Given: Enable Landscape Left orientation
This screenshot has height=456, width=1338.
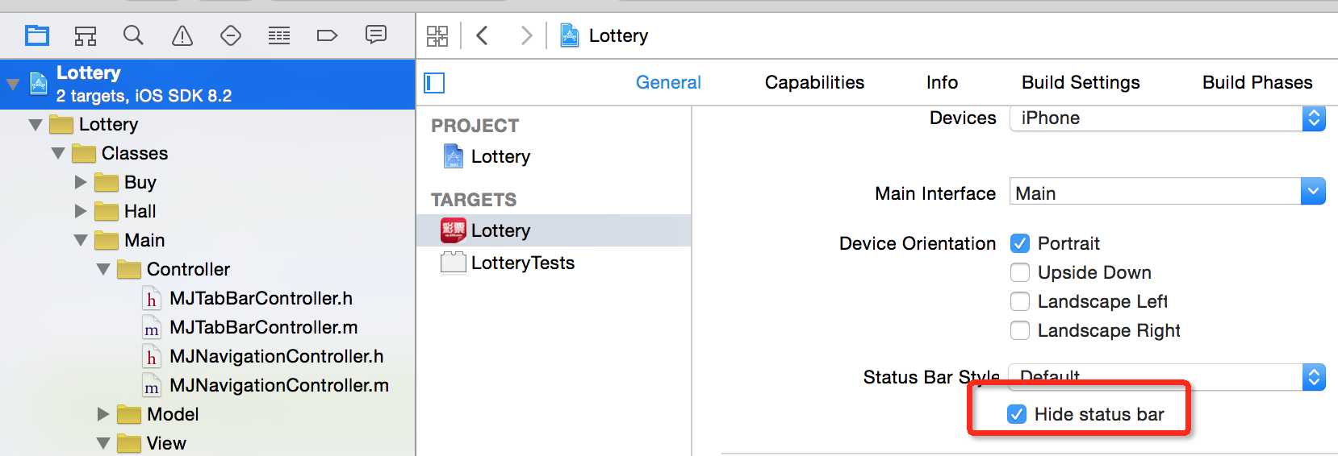Looking at the screenshot, I should [1020, 301].
